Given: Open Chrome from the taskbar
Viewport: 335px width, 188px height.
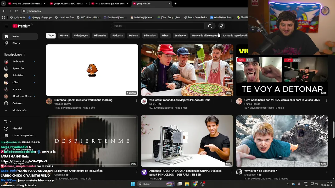Looking at the screenshot, I should (x=195, y=184).
